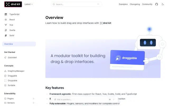Image resolution: width=169 pixels, height=106 pixels.
Task: Click the Svelte logo icon
Action: pos(6,30)
